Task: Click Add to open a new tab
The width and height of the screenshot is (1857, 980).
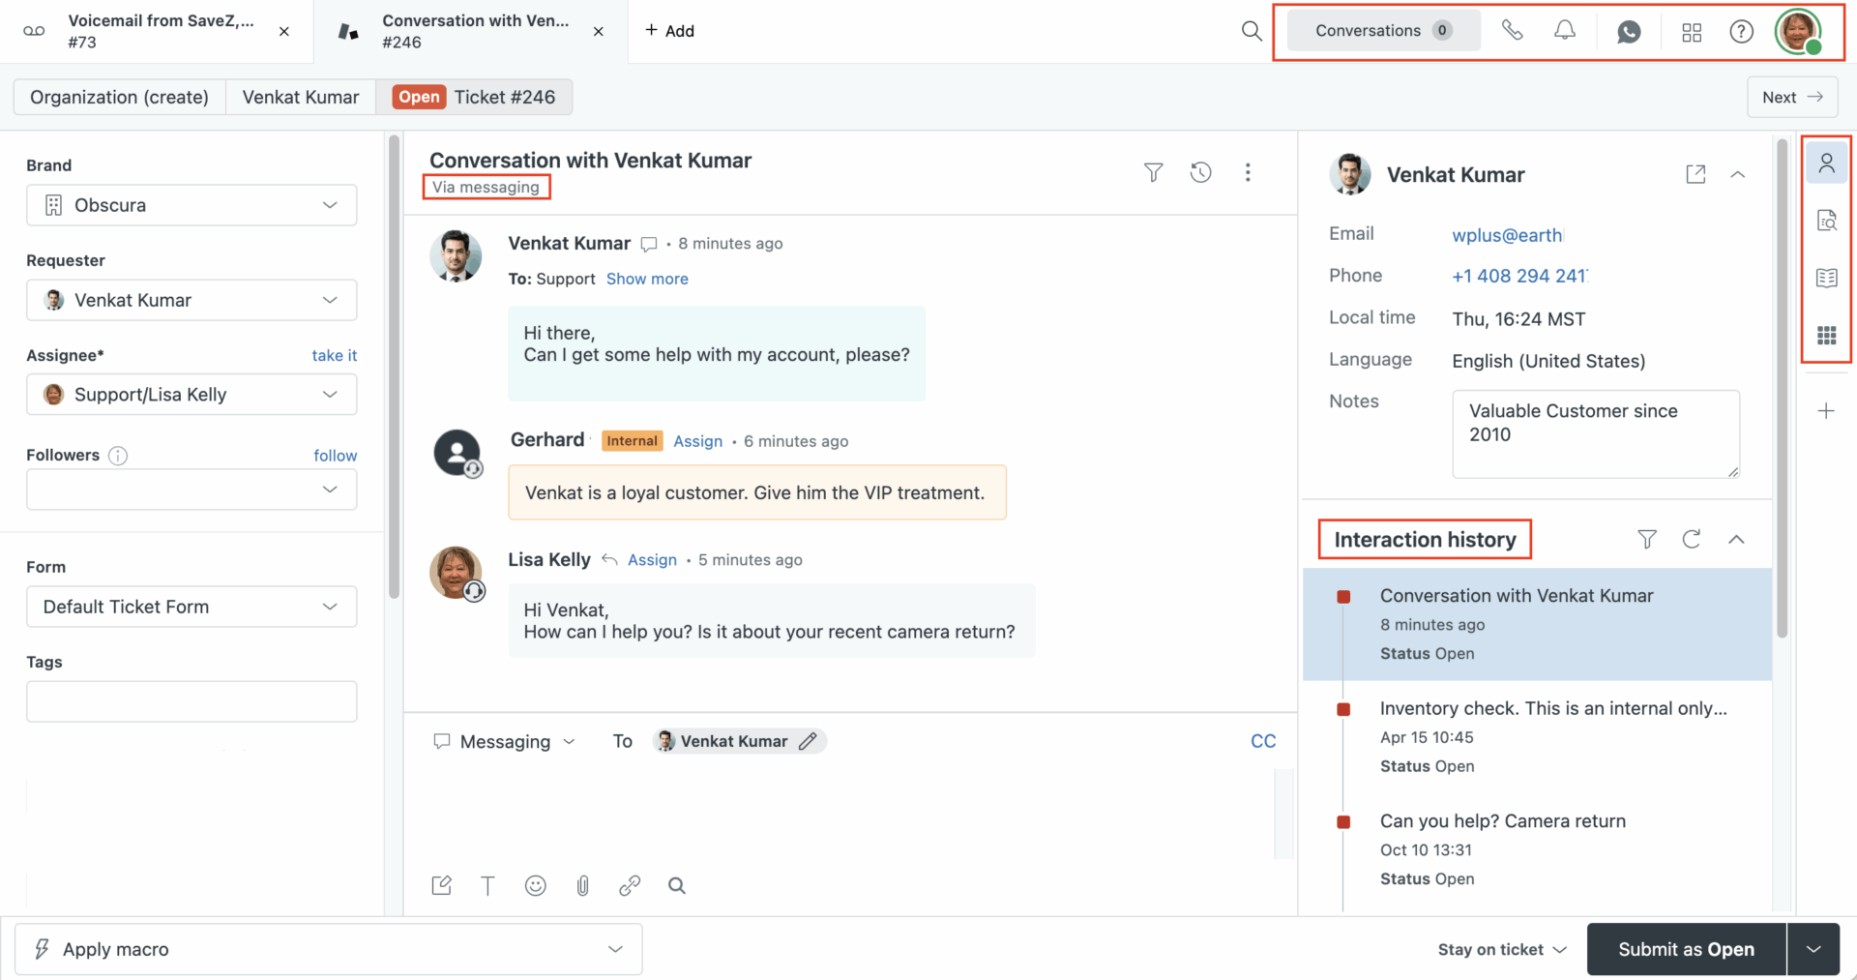Action: click(x=668, y=30)
